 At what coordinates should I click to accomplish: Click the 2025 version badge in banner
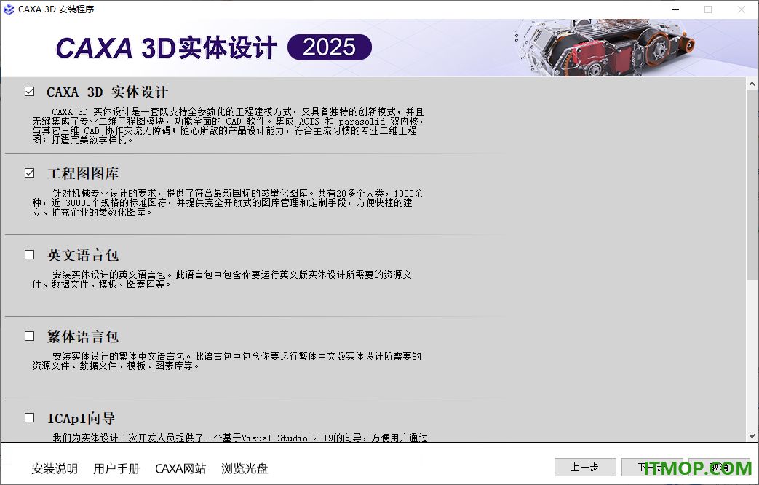click(x=330, y=47)
